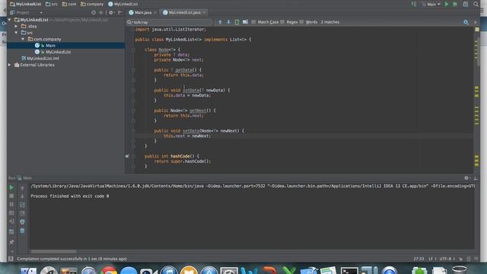This screenshot has height=274, width=487.
Task: Click Scroll from Source icon in Project panel
Action: pos(94,12)
